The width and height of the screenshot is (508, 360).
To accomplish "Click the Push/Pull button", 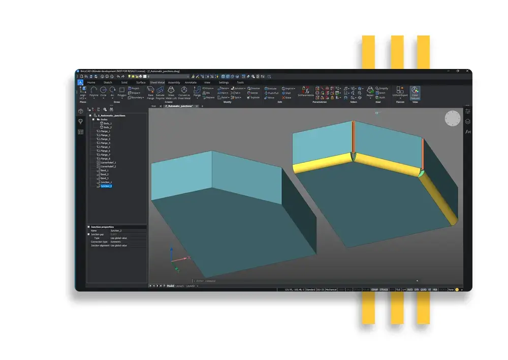I will point(271,93).
